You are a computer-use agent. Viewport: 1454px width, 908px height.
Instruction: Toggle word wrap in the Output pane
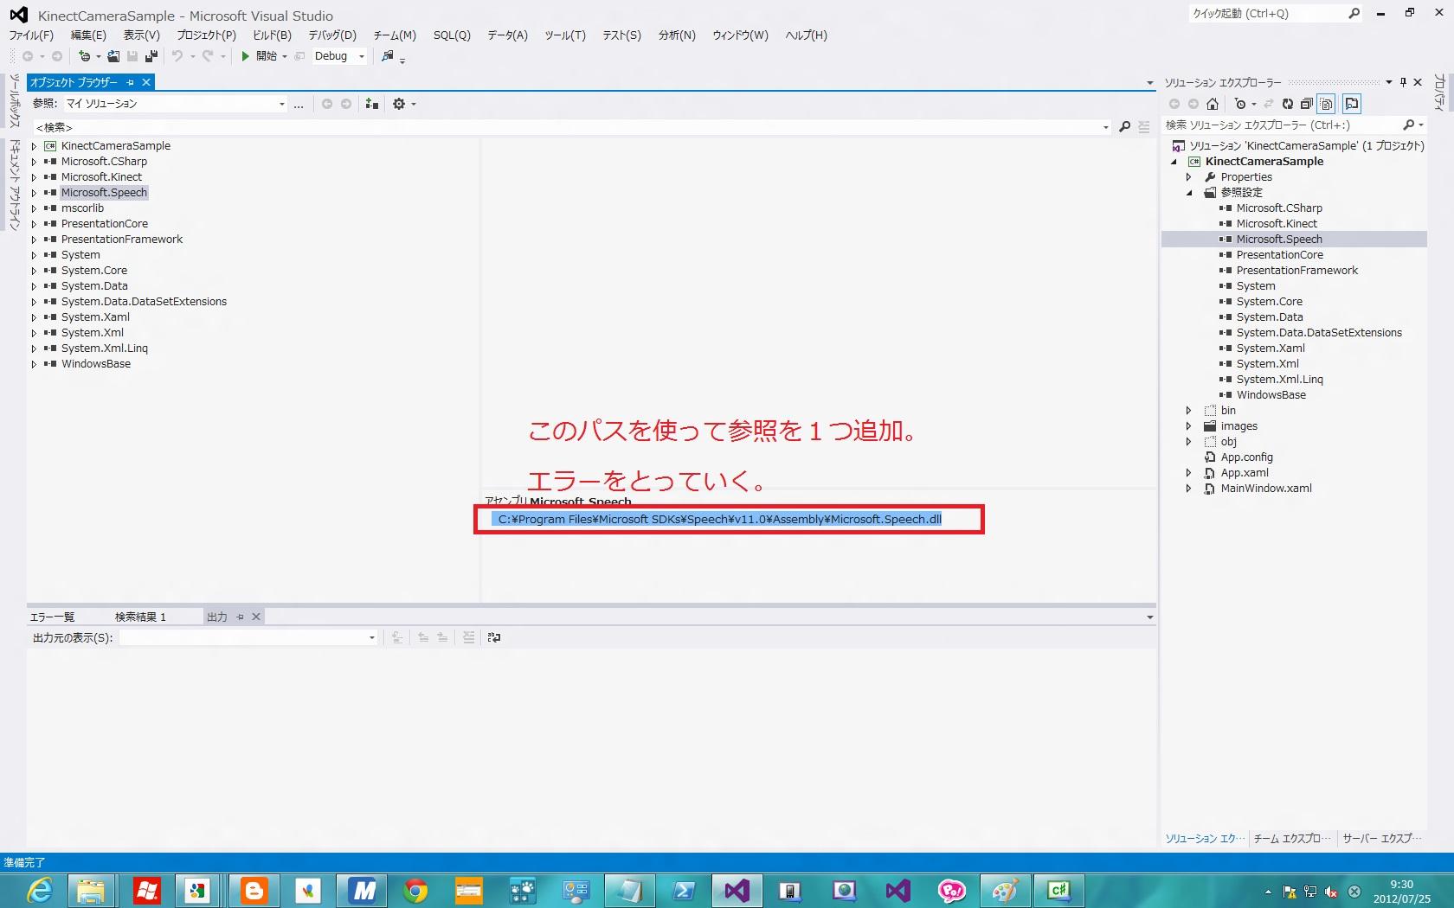pos(494,637)
